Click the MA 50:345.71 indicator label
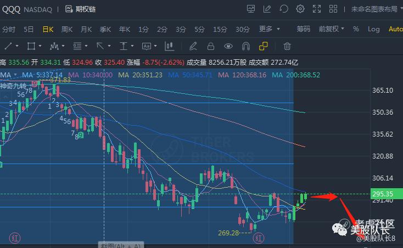Screen dimensions: 403x248 coord(191,75)
